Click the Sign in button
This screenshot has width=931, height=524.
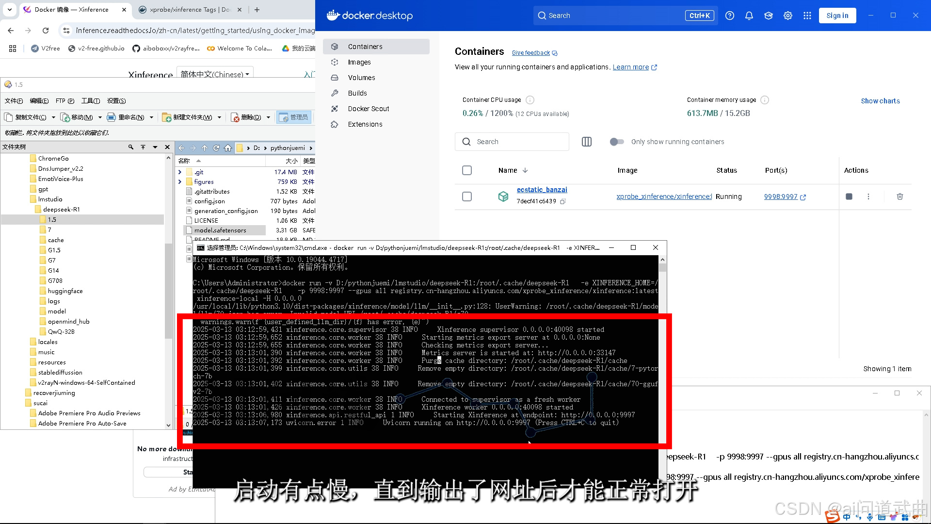click(837, 16)
